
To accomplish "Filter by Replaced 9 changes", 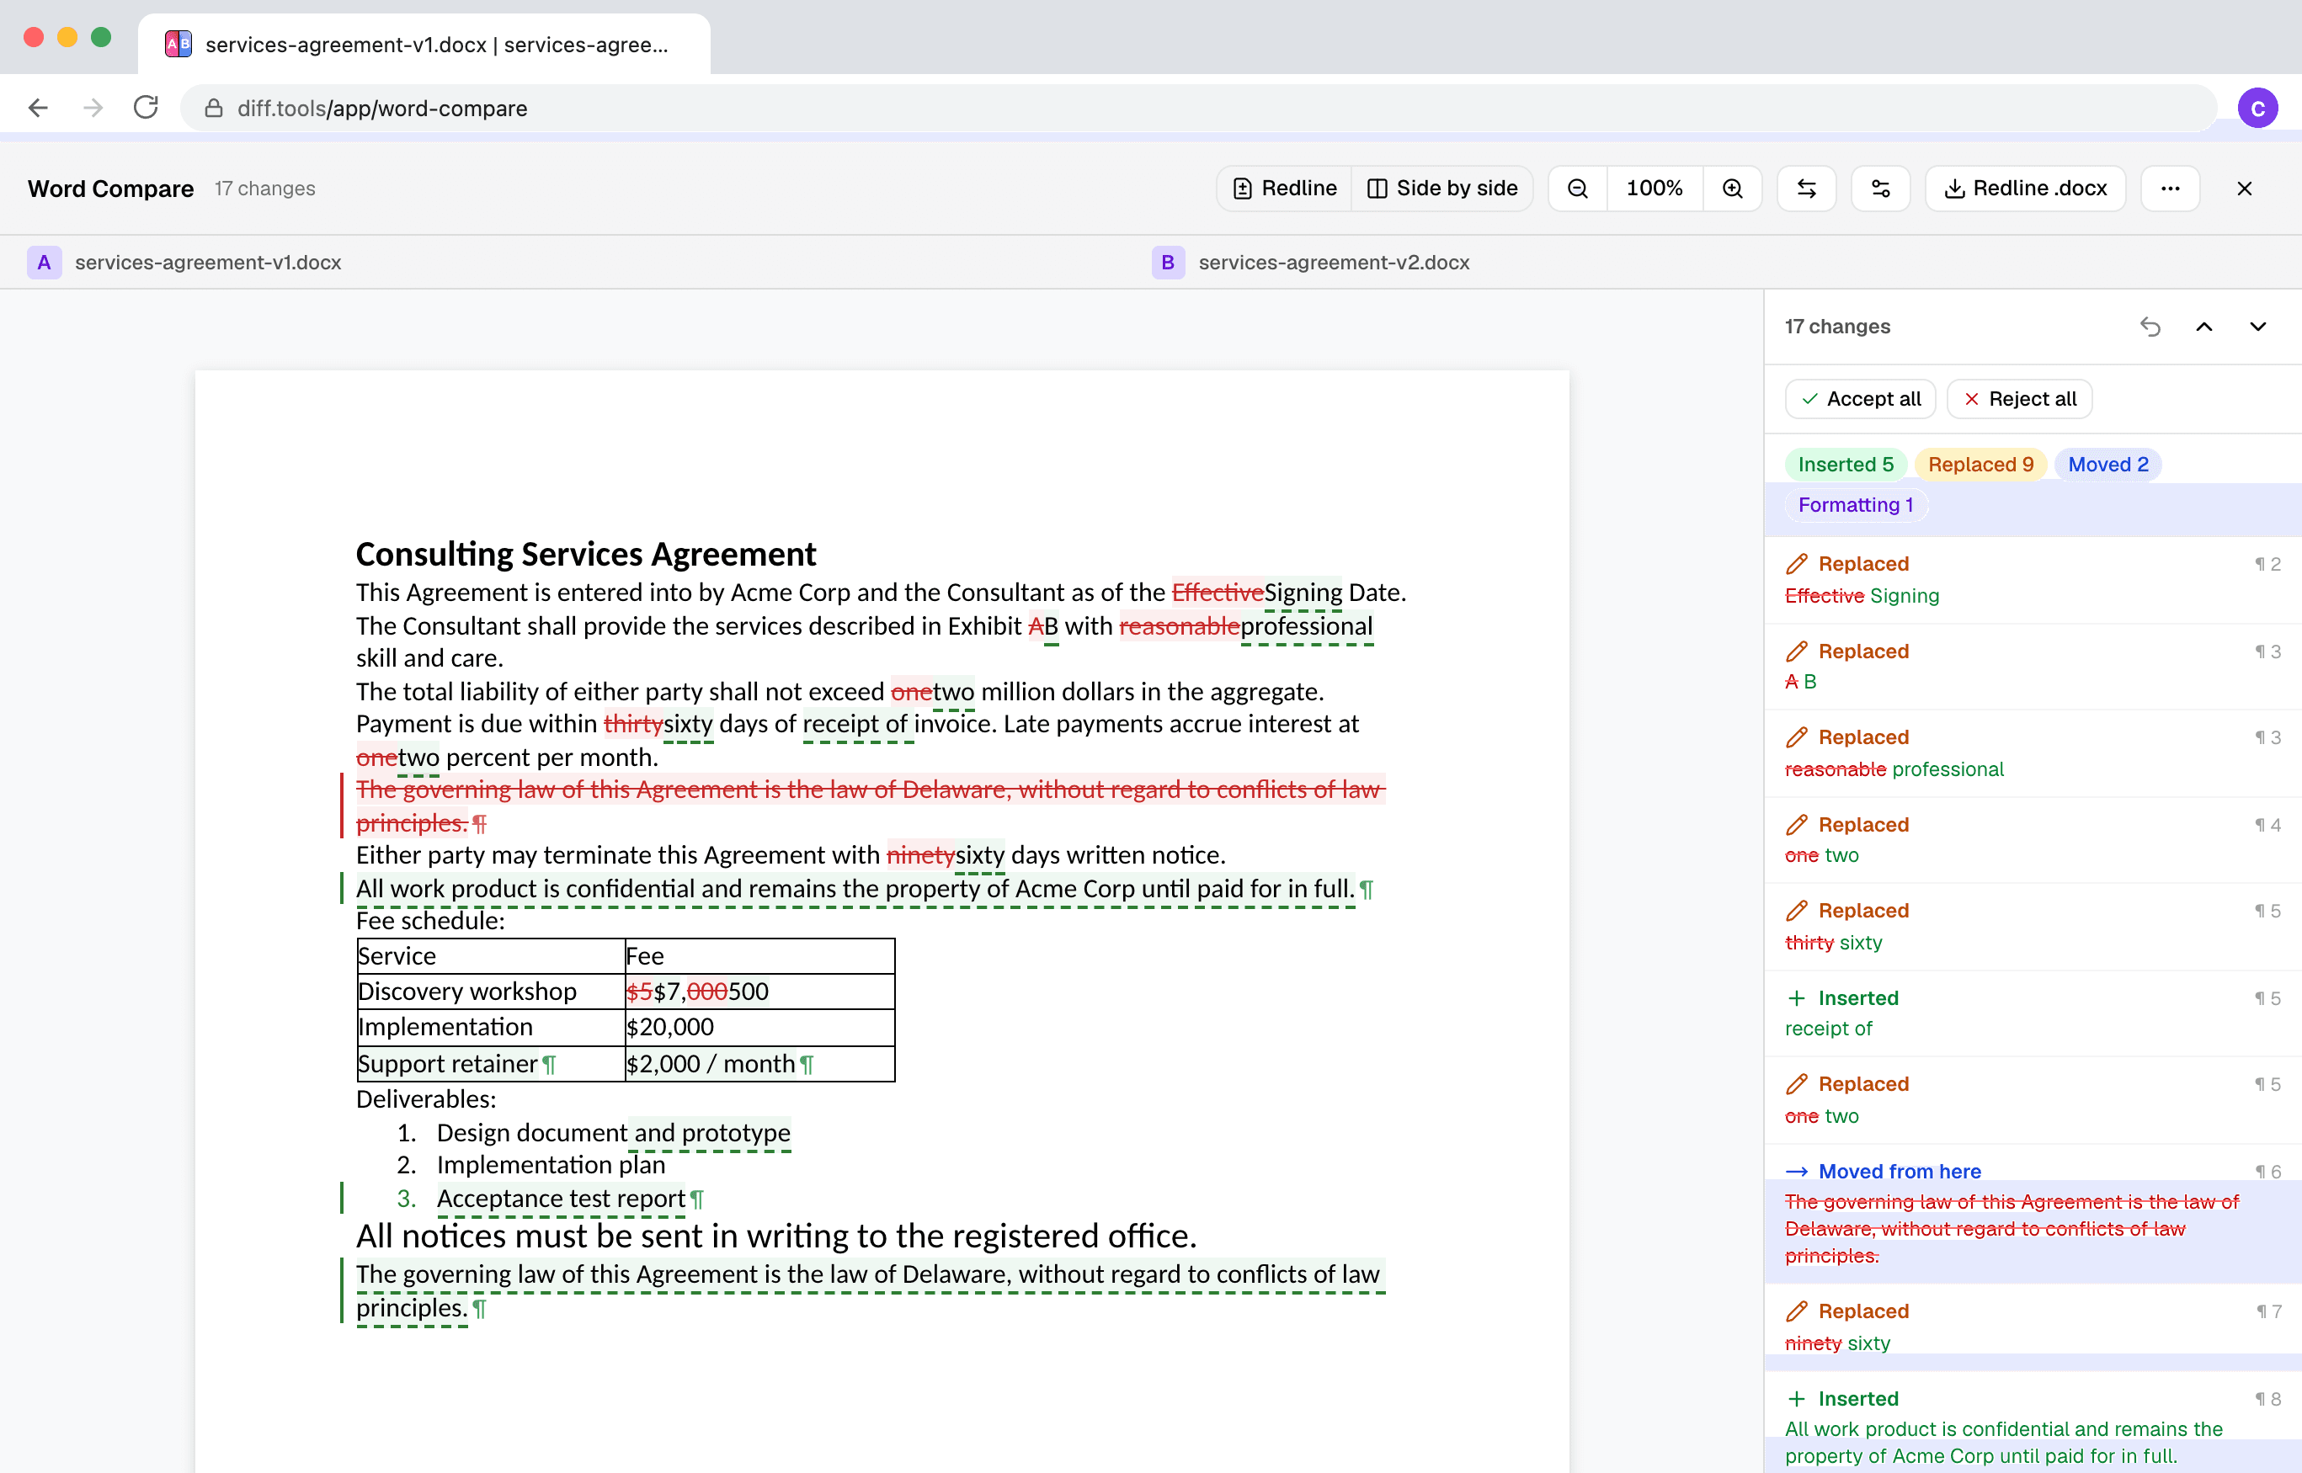I will click(x=1980, y=464).
